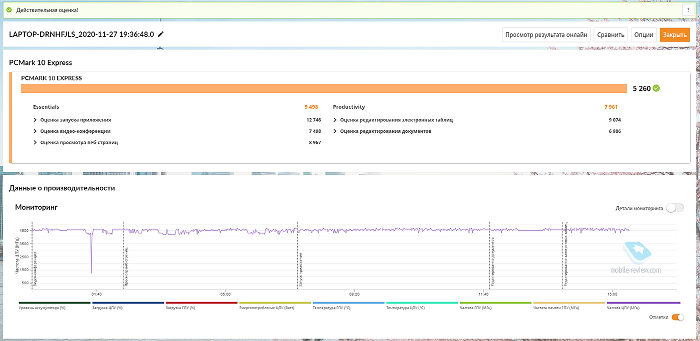This screenshot has height=341, width=700.
Task: Click the result name LAPTOP-DRNHFJLS title
Action: click(x=81, y=34)
